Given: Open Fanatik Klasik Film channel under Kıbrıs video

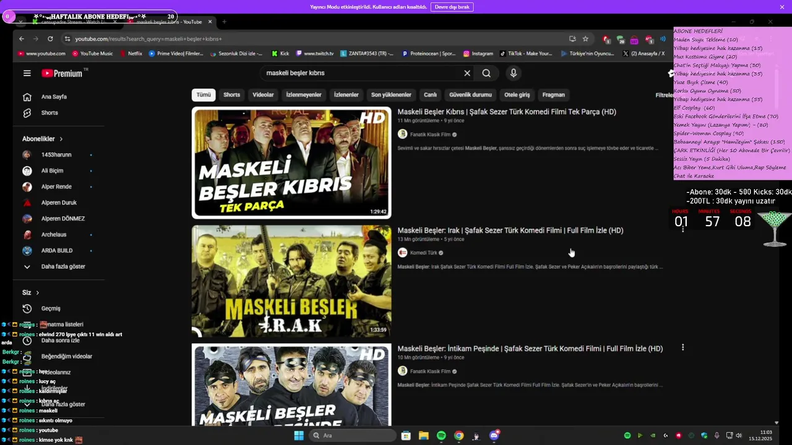Looking at the screenshot, I should [430, 134].
